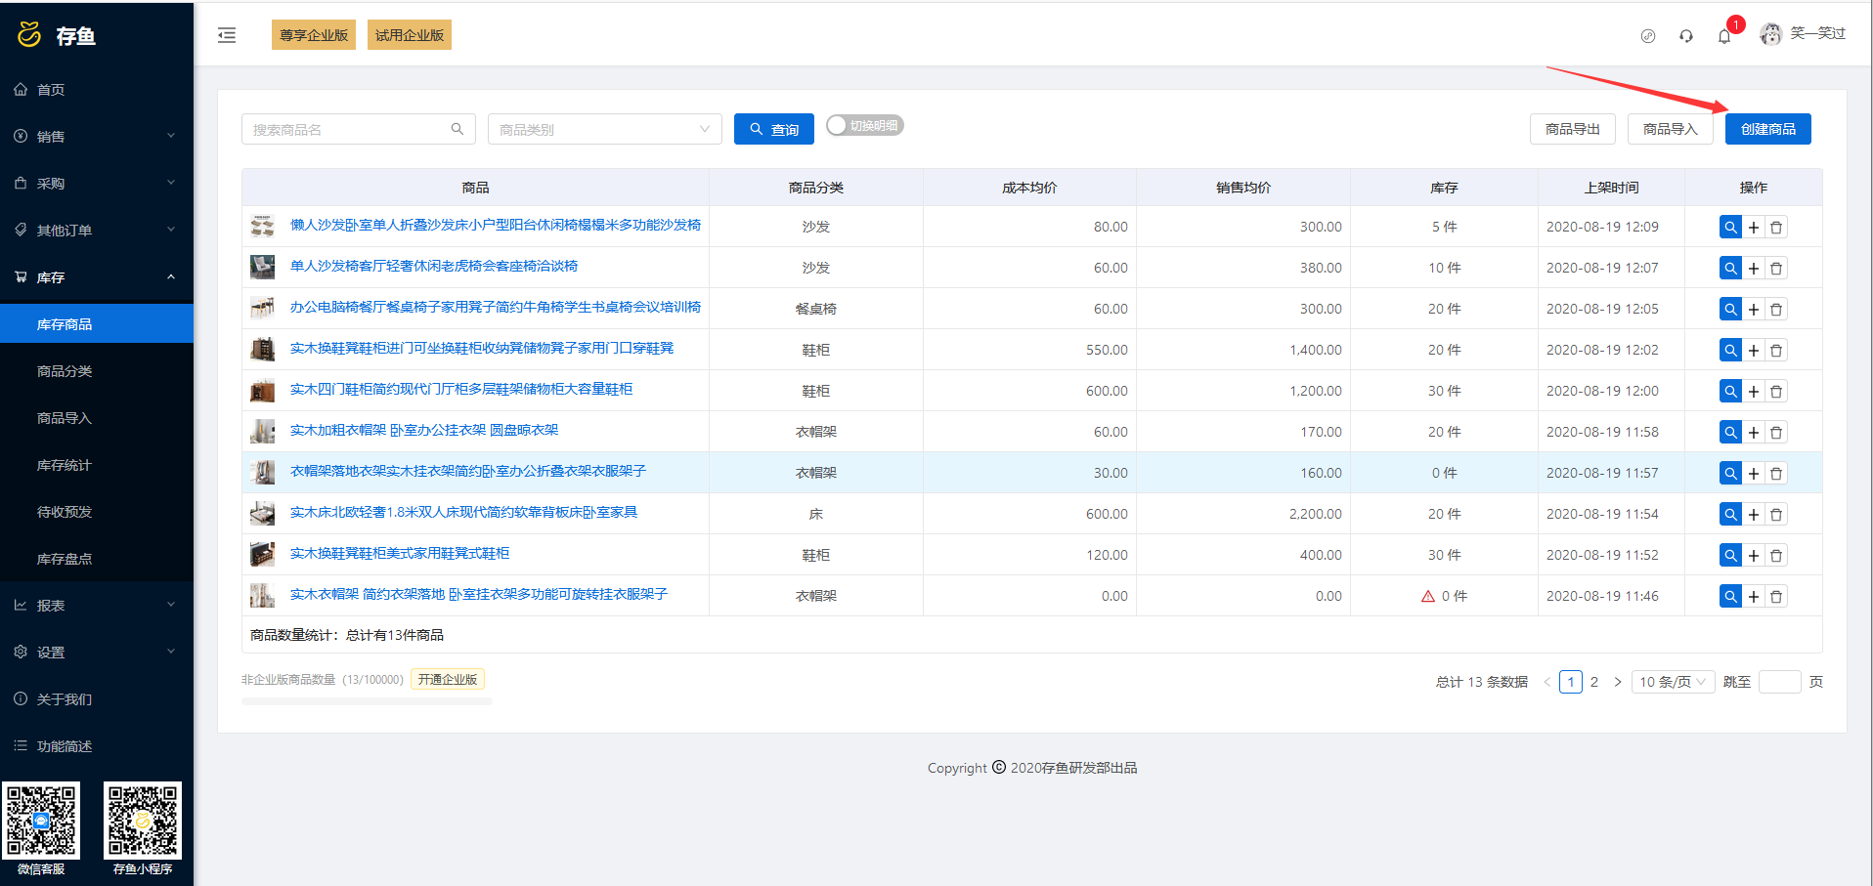Screen dimensions: 1873x886
Task: Click the 开通企业版 button
Action: click(x=448, y=679)
